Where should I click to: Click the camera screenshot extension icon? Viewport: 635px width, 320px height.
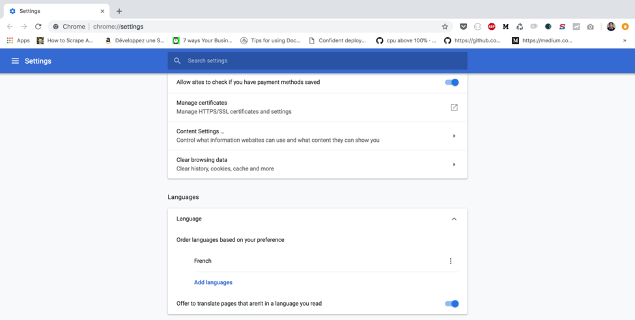(590, 27)
